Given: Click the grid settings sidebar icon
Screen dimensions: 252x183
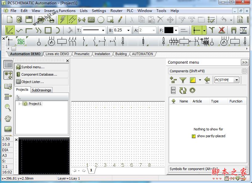Looking at the screenshot, I should pos(8,65).
